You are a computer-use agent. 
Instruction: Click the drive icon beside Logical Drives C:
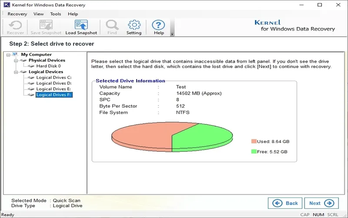pos(31,78)
